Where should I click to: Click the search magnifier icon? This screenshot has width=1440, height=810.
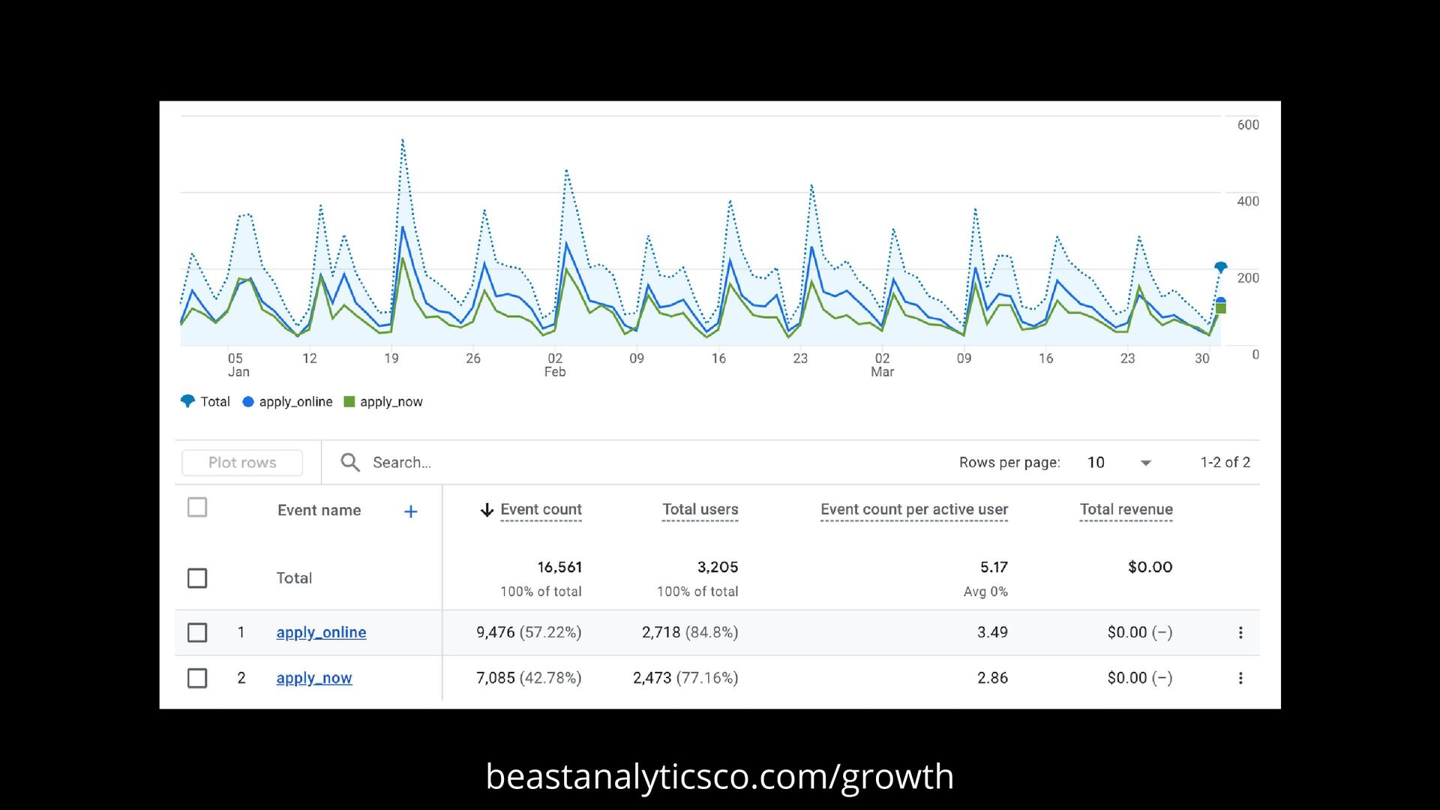[349, 462]
